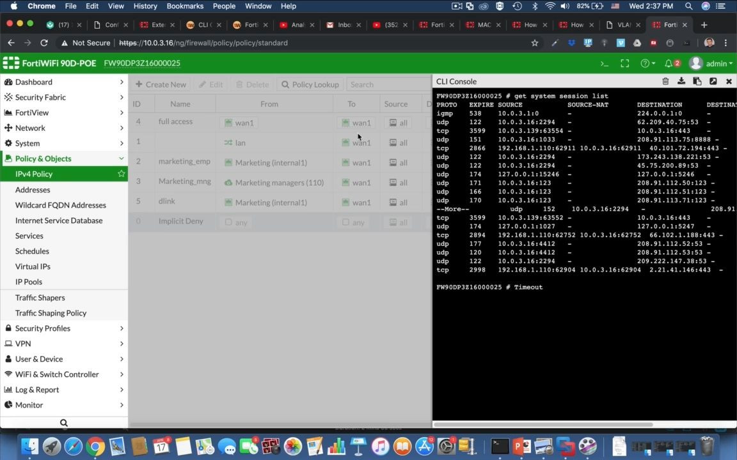The height and width of the screenshot is (460, 737).
Task: Open Addresses in the sidebar
Action: point(33,190)
